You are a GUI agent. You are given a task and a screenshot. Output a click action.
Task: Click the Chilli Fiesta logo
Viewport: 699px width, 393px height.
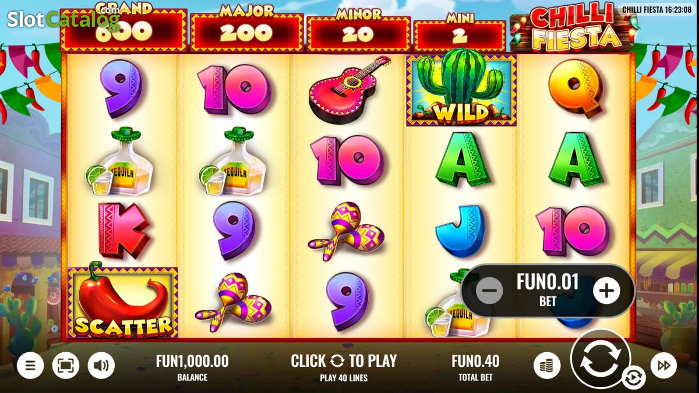(571, 26)
